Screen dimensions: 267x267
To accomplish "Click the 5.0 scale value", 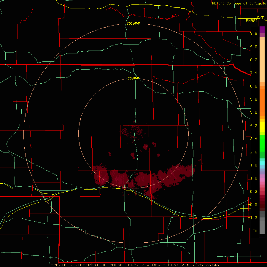I will tap(254, 112).
